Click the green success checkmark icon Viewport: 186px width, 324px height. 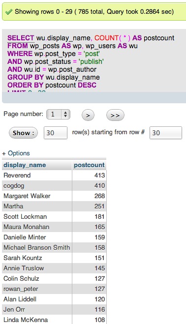pyautogui.click(x=9, y=12)
